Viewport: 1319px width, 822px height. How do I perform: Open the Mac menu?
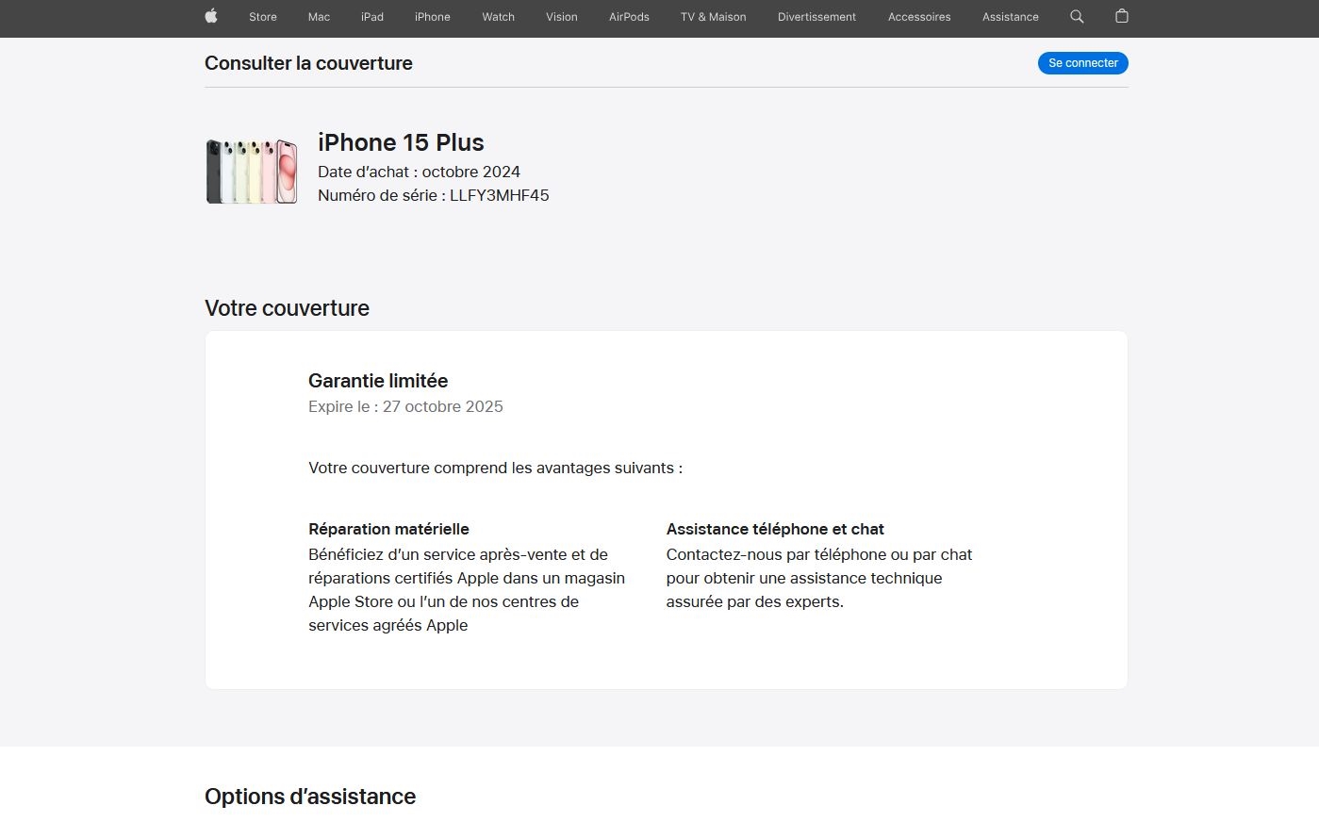[319, 17]
